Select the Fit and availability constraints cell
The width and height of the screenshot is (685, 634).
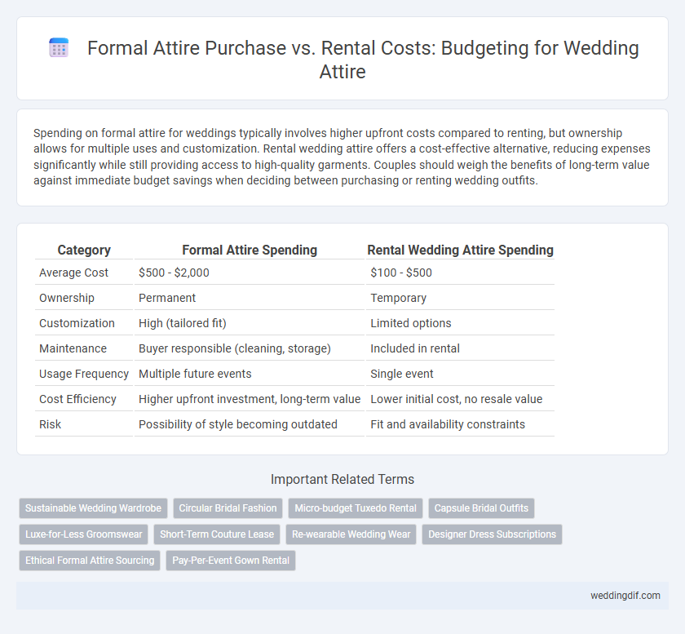coord(460,424)
